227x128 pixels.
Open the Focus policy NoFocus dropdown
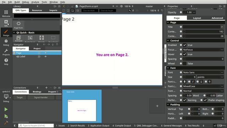[x=203, y=50]
